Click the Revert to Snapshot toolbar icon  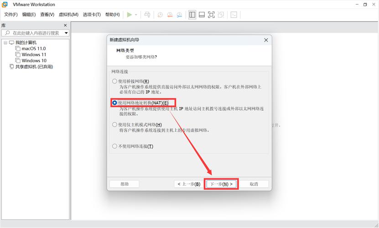[170, 15]
